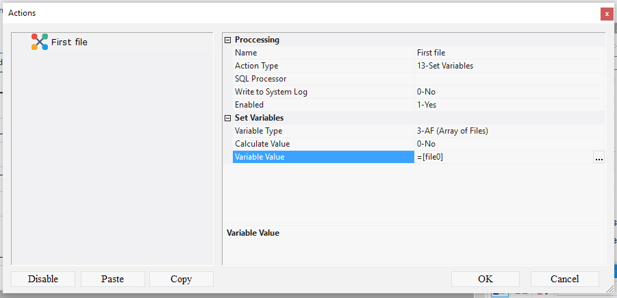This screenshot has width=617, height=298.
Task: Collapse the Proccessing section
Action: [228, 40]
